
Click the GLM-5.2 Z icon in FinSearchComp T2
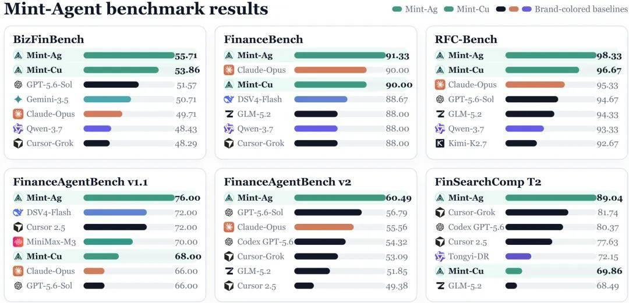click(440, 286)
